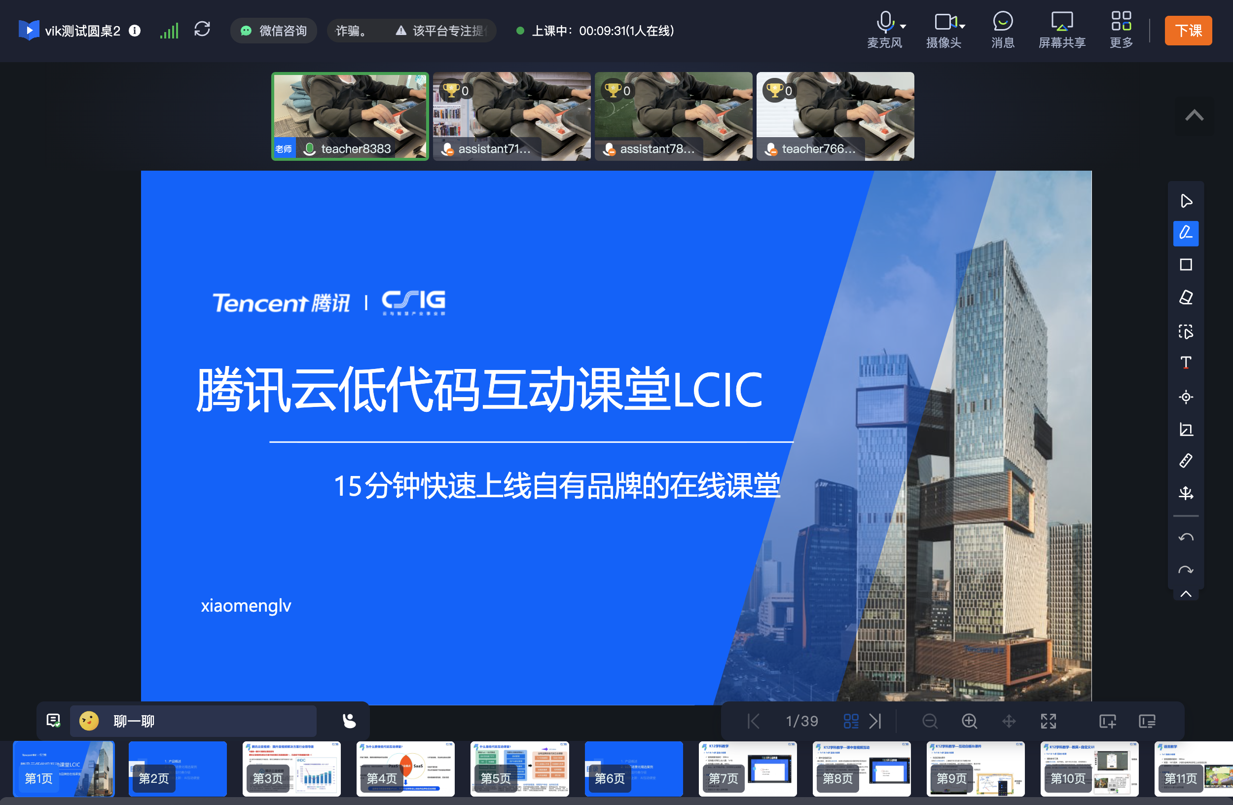Activate the text insertion tool
Viewport: 1233px width, 805px height.
pyautogui.click(x=1186, y=362)
